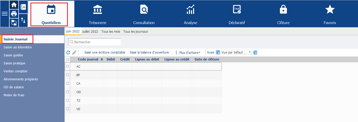Image resolution: width=358 pixels, height=122 pixels.
Task: Open Notes de frais in the sidebar
Action: [32, 95]
